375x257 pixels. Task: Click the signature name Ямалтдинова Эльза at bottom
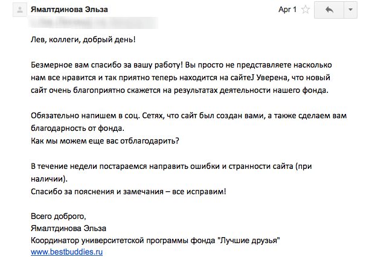point(68,228)
